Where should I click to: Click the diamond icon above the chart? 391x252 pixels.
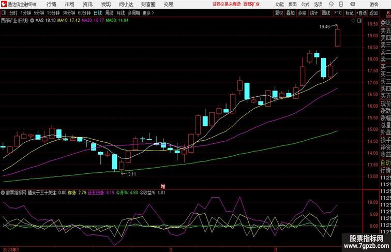tap(353, 21)
